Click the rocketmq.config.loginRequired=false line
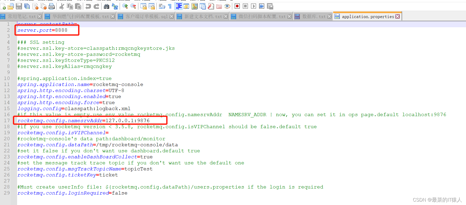This screenshot has width=466, height=205. point(72,193)
